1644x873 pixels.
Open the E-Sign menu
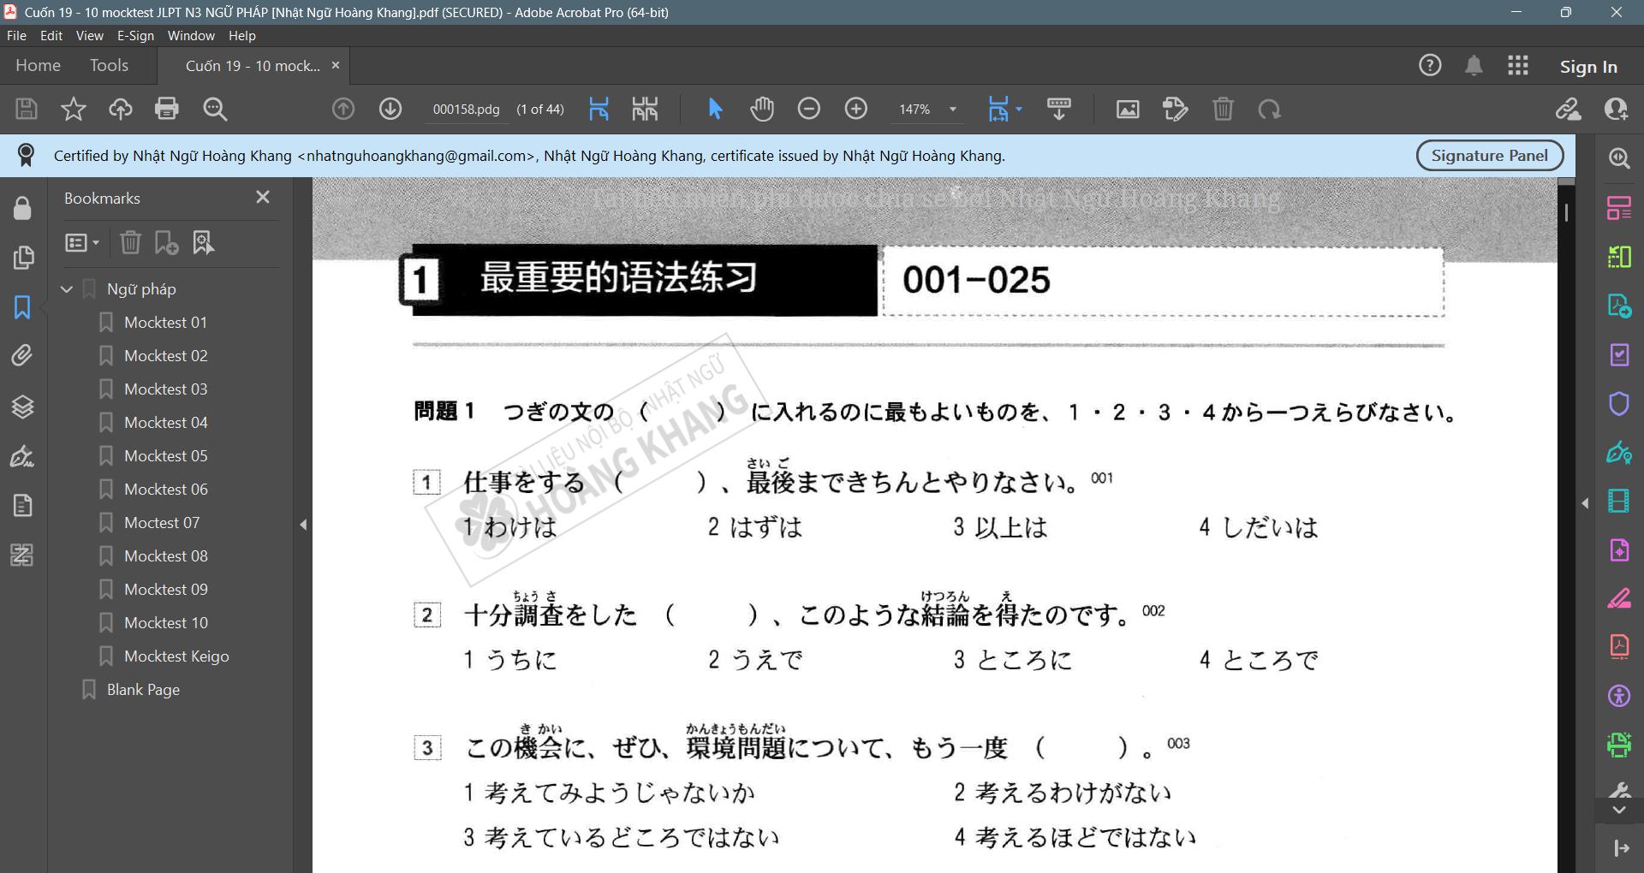point(135,36)
